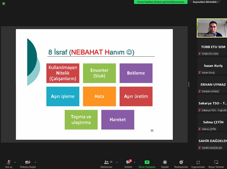
Task: Expand audio options arrow beside Sesi aç
Action: (15, 162)
